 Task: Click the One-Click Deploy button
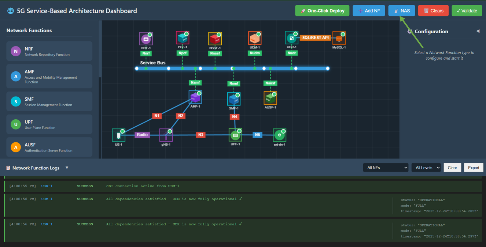point(322,11)
